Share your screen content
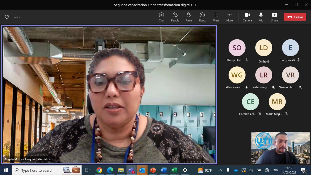This screenshot has height=175, width=311. [x=274, y=17]
